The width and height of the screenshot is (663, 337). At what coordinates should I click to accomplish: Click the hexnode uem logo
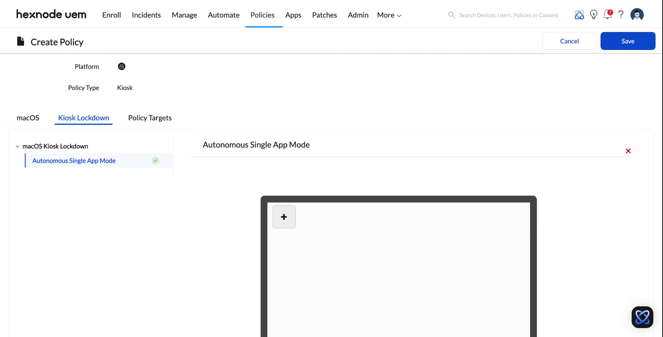point(51,14)
